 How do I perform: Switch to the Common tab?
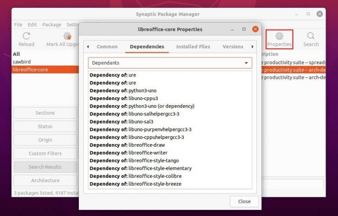click(107, 47)
